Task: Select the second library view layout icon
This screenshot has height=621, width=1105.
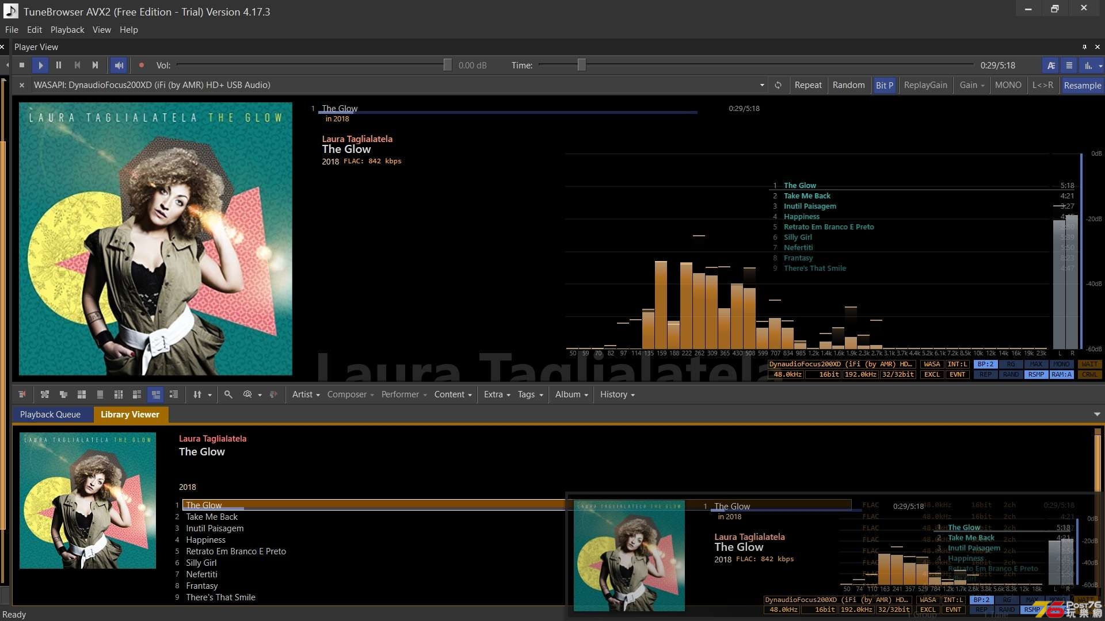Action: 63,394
